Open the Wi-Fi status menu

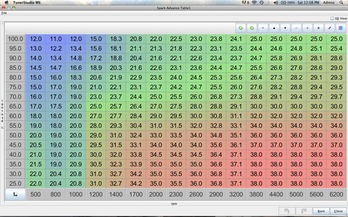pos(254,3)
